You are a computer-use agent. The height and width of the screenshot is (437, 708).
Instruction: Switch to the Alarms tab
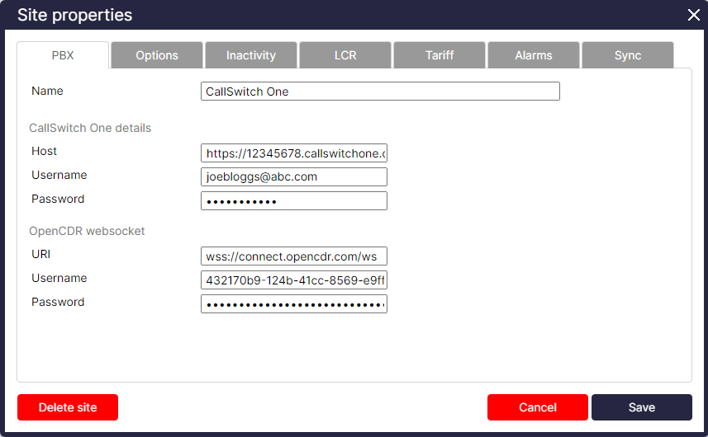[x=534, y=55]
